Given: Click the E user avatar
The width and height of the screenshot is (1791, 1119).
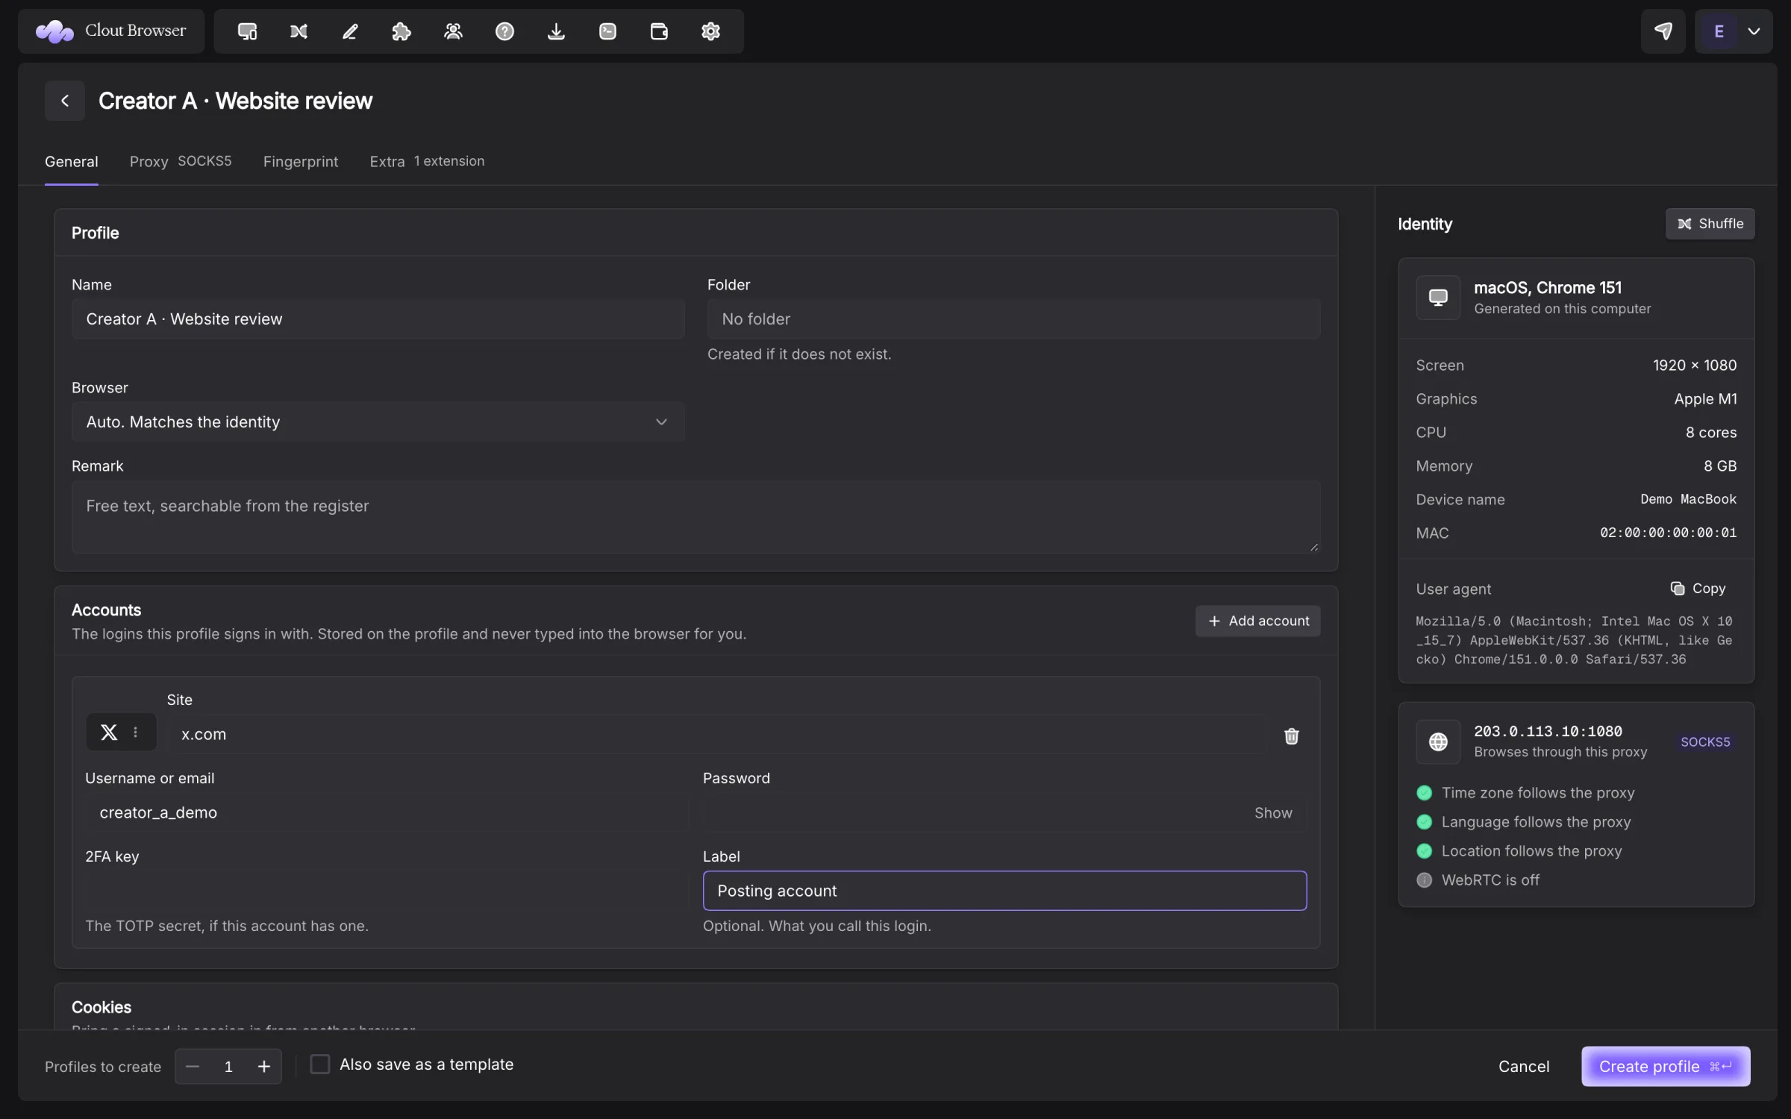Looking at the screenshot, I should tap(1719, 31).
